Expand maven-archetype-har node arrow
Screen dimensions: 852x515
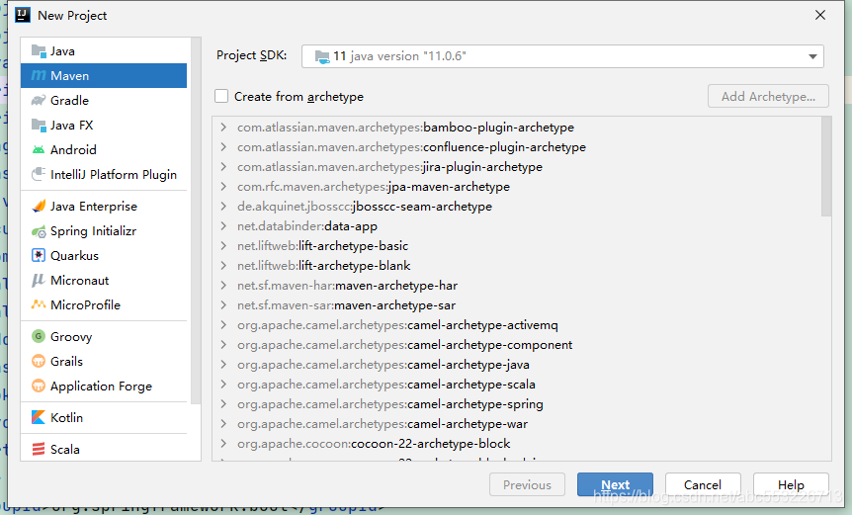tap(223, 286)
